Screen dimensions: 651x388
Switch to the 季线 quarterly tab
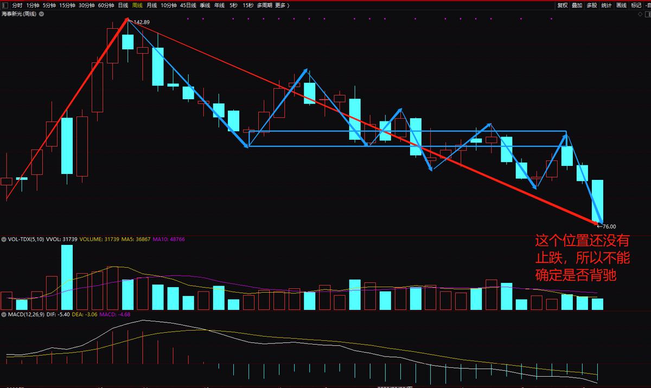tap(205, 5)
